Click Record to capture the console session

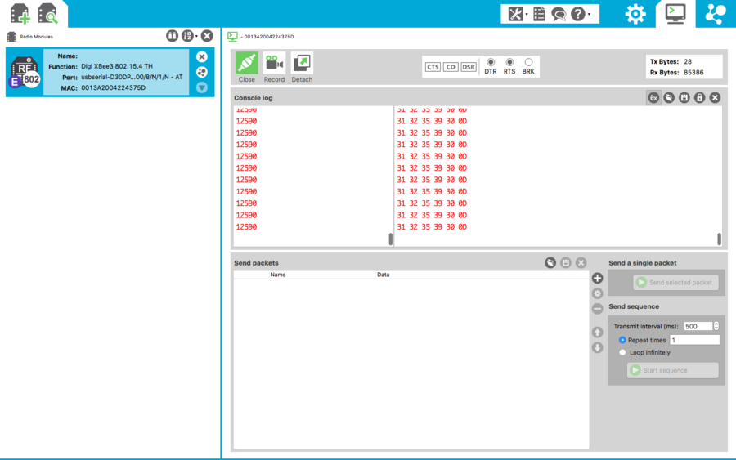(274, 67)
